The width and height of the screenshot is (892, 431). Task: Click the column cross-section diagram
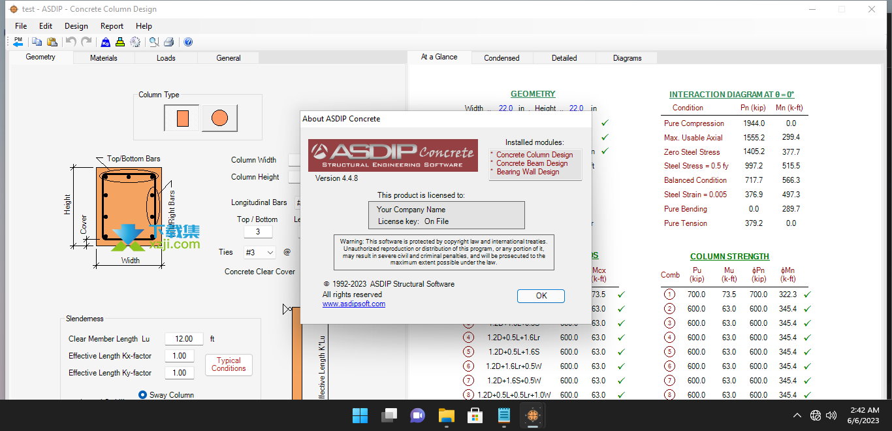(128, 206)
